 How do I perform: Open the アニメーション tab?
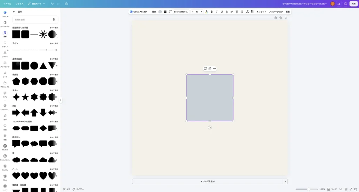(276, 12)
